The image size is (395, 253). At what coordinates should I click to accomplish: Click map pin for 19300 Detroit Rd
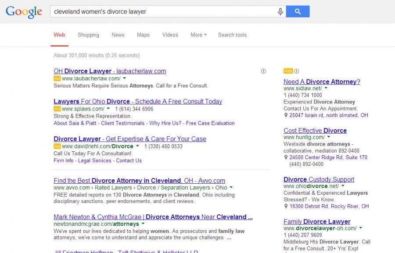[286, 207]
